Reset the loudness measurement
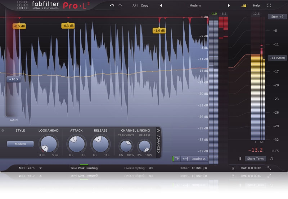 click(271, 158)
